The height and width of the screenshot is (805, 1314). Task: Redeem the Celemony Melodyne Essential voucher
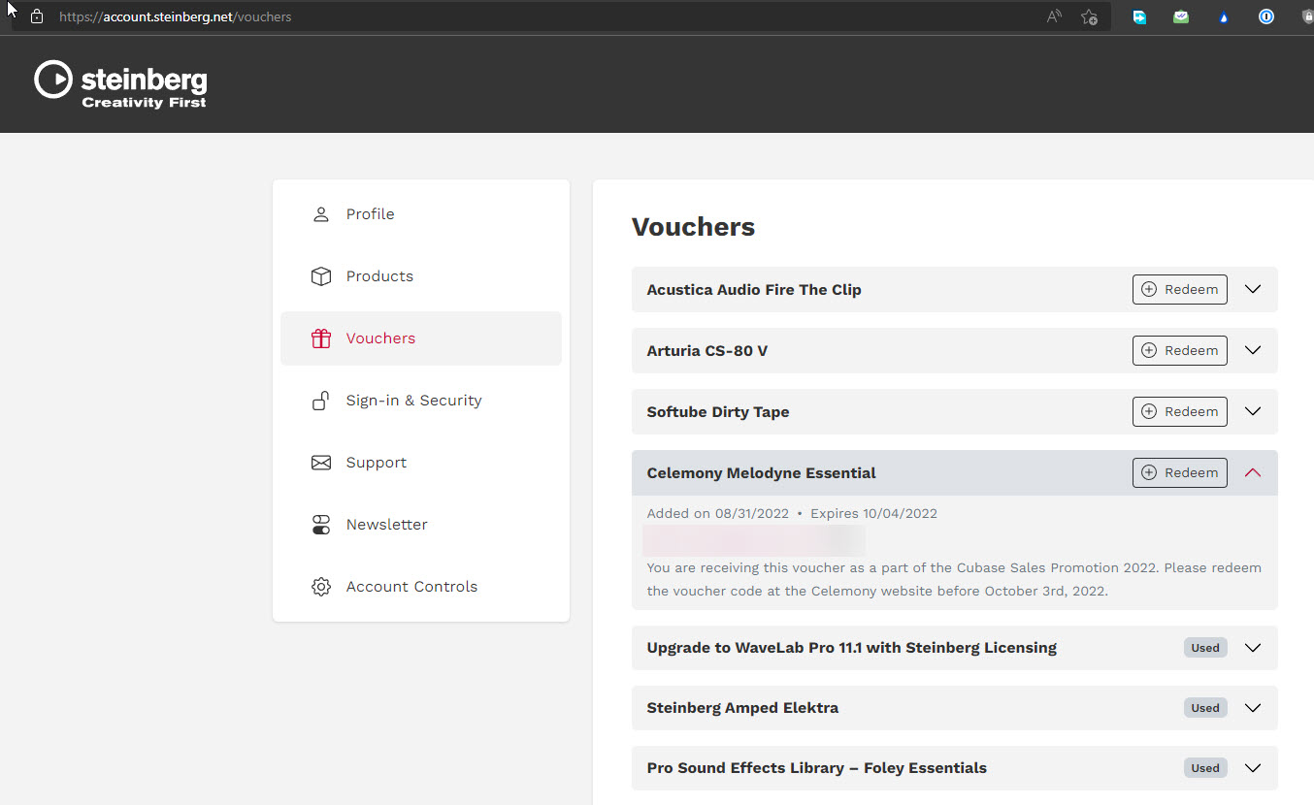pos(1179,472)
